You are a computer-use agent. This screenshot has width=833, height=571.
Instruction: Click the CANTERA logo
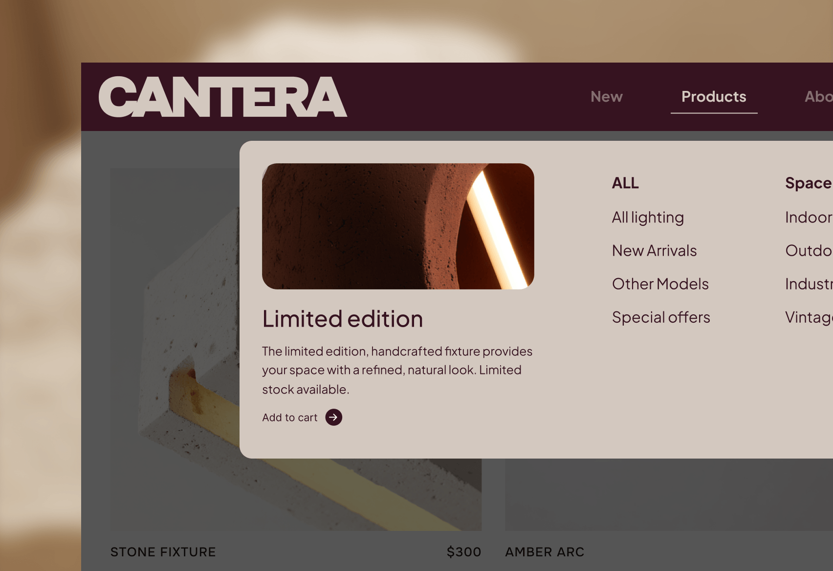click(223, 97)
